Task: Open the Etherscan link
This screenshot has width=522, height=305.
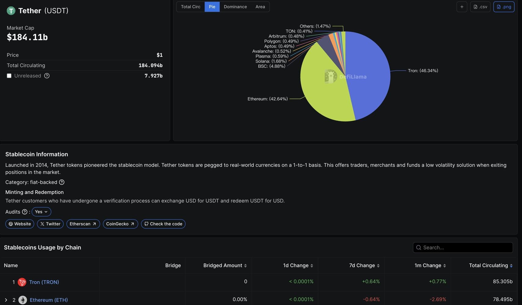Action: coord(83,224)
